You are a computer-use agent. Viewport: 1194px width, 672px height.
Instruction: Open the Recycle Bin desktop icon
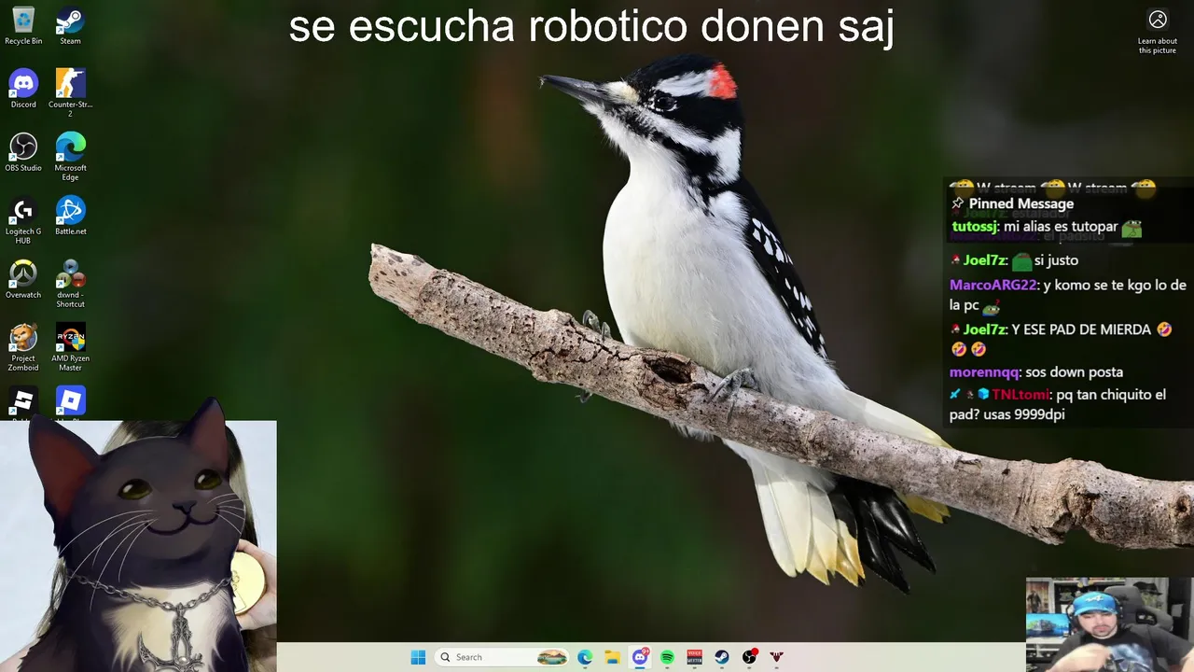[23, 25]
